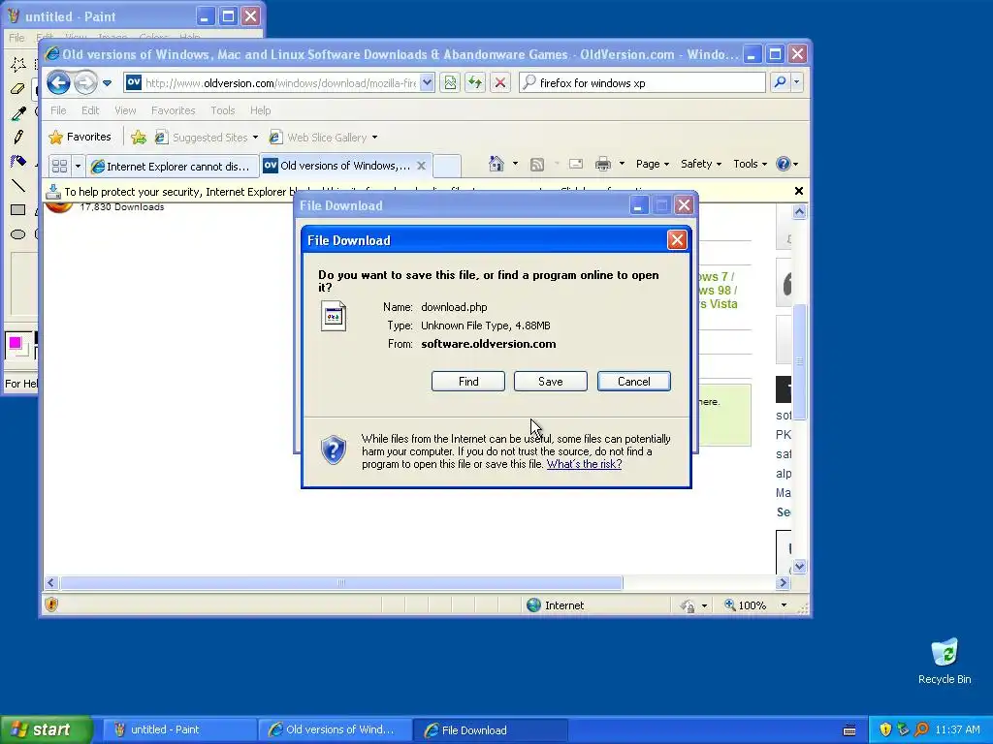Click the Security Center tray shield icon
The image size is (993, 744).
pos(885,729)
